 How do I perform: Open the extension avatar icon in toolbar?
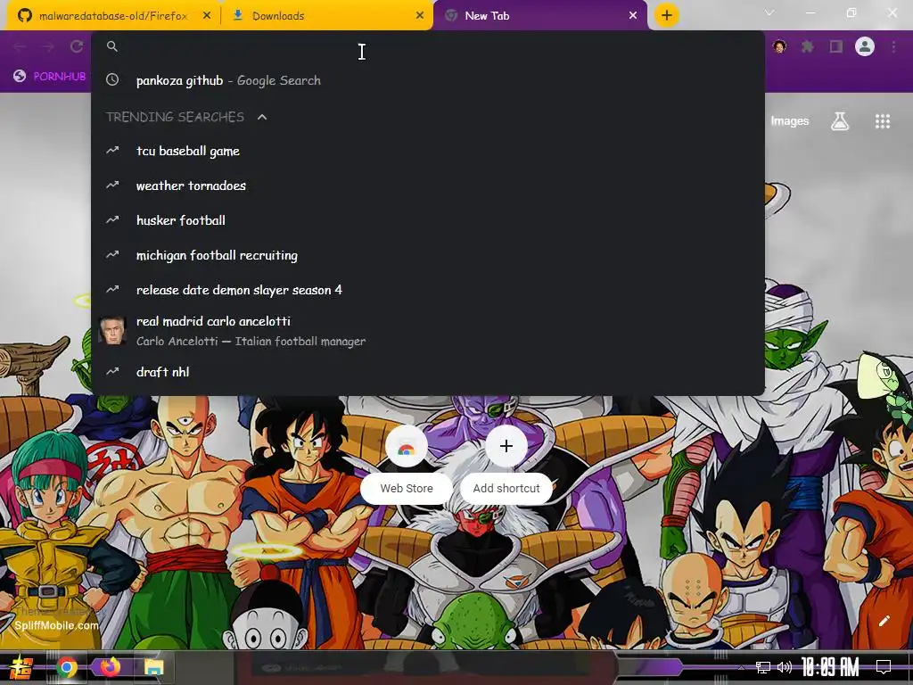[779, 46]
